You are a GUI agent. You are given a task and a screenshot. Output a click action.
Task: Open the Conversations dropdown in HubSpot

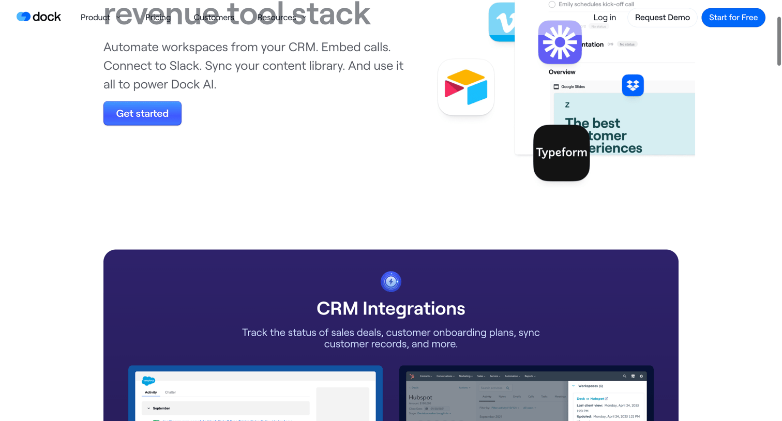[x=445, y=376]
